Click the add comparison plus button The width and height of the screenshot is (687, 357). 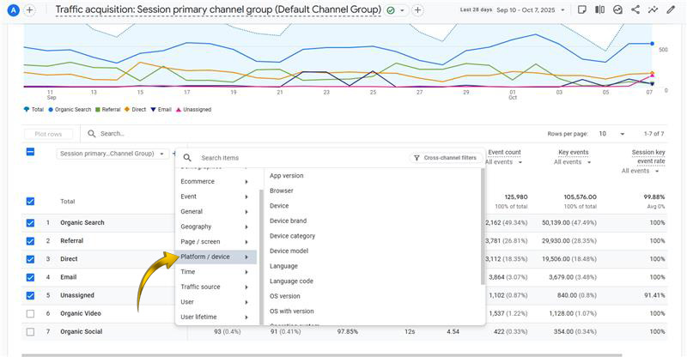coord(417,10)
